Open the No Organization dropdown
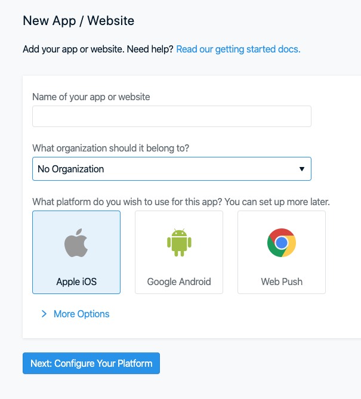 [172, 169]
